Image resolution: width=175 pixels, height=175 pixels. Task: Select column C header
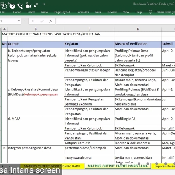(x=89, y=29)
